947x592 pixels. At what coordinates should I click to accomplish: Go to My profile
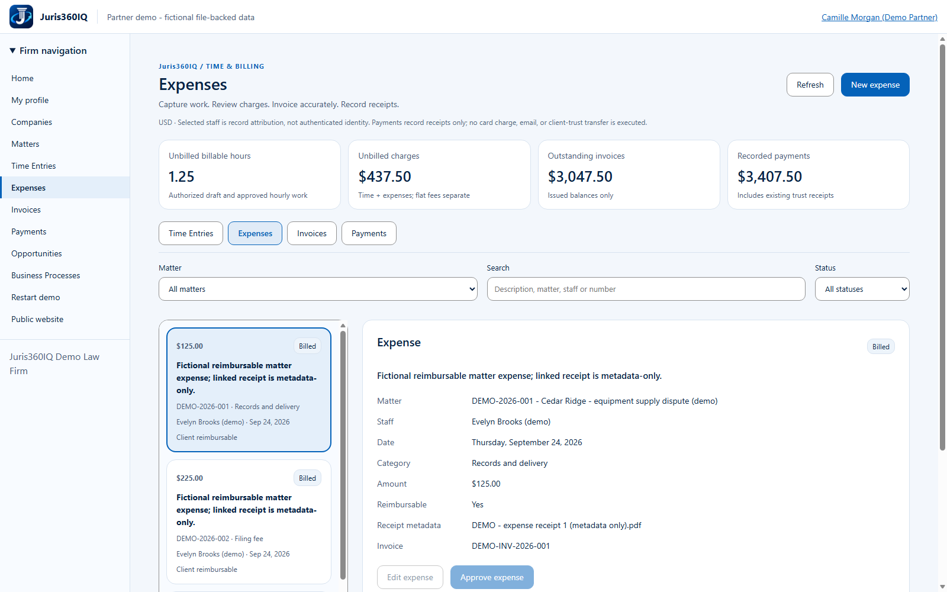click(x=65, y=100)
